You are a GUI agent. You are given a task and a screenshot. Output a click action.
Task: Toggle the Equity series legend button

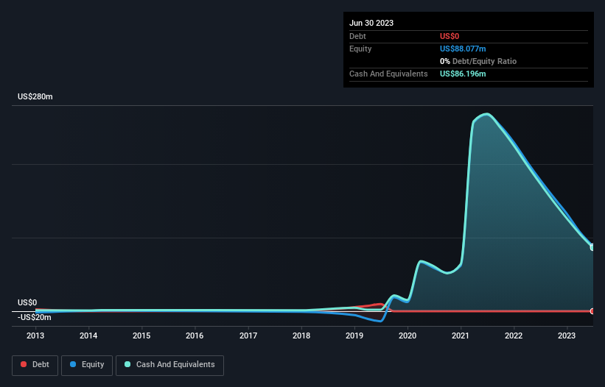(87, 365)
